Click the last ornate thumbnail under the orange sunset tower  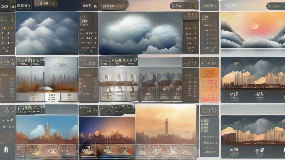[187, 151]
